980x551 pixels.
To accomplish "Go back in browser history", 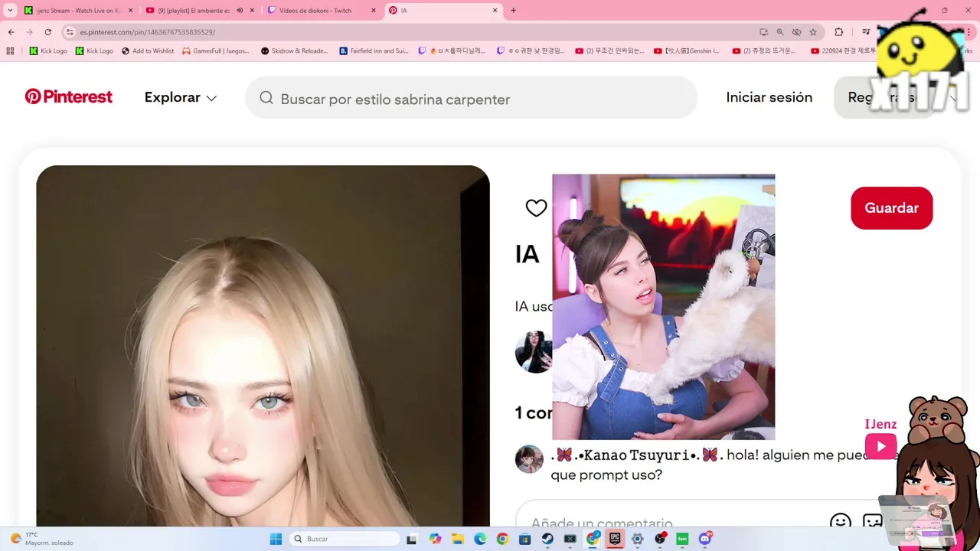I will pyautogui.click(x=11, y=32).
